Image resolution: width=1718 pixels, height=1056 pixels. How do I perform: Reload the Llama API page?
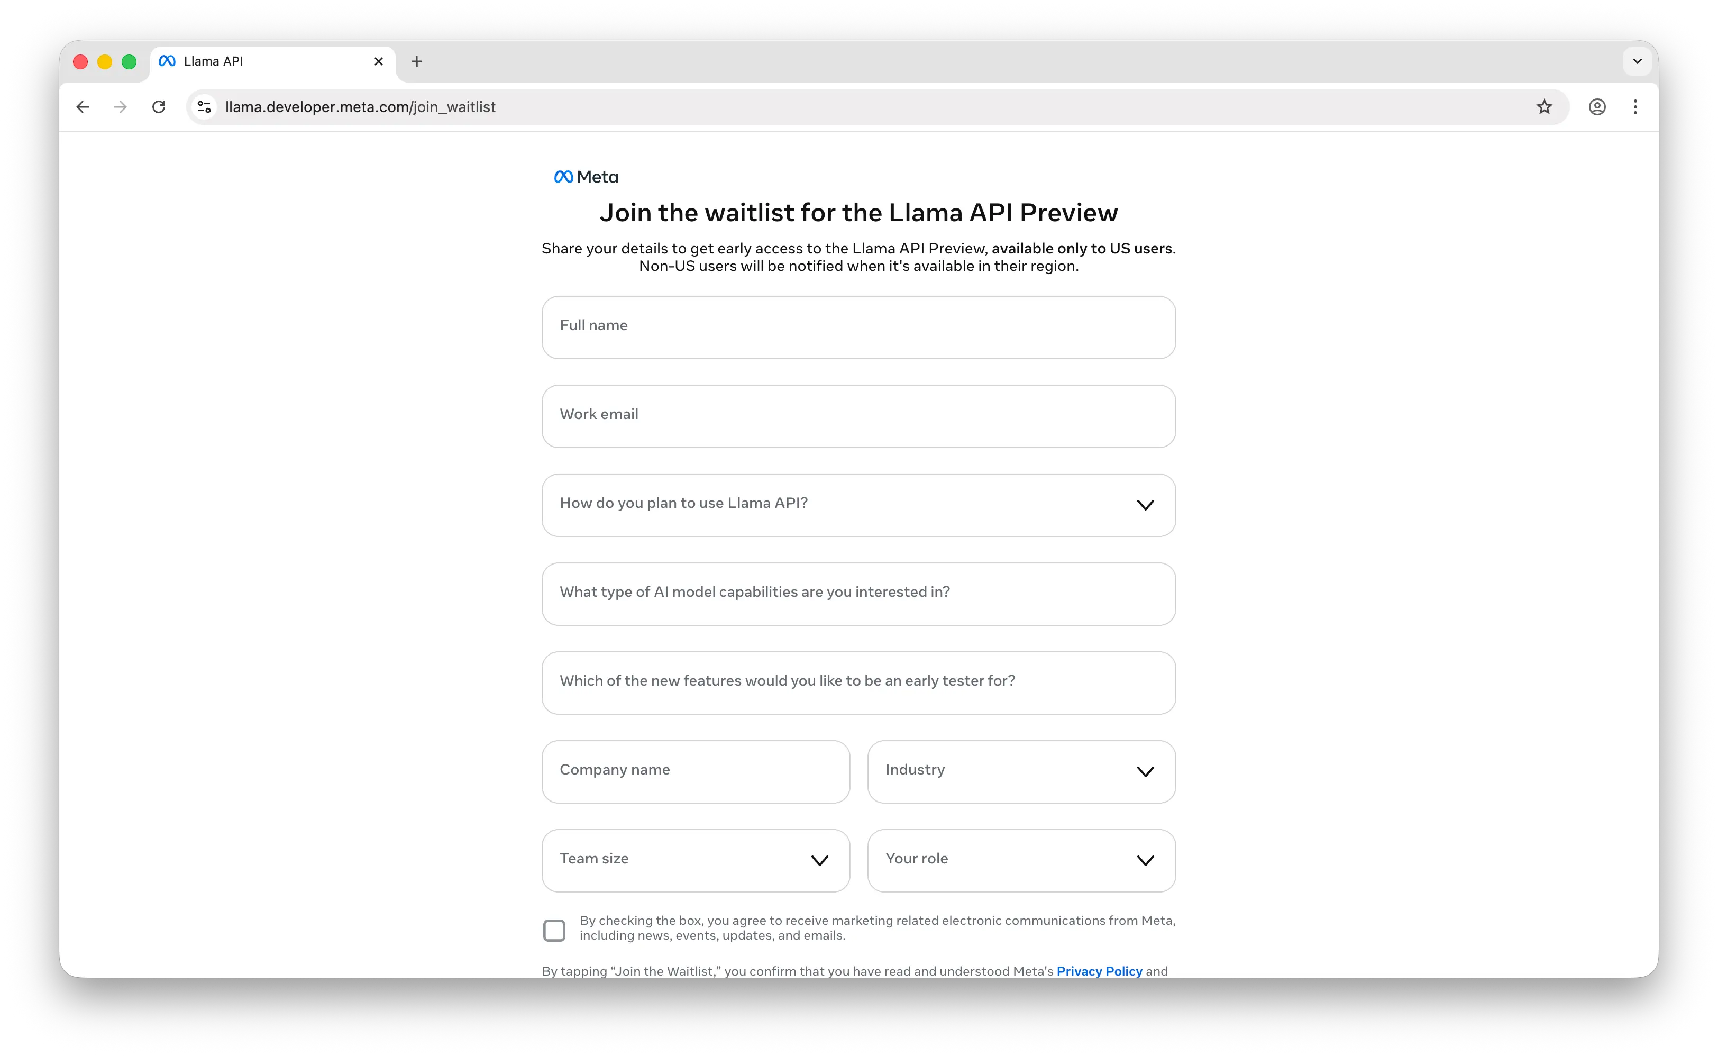point(159,107)
